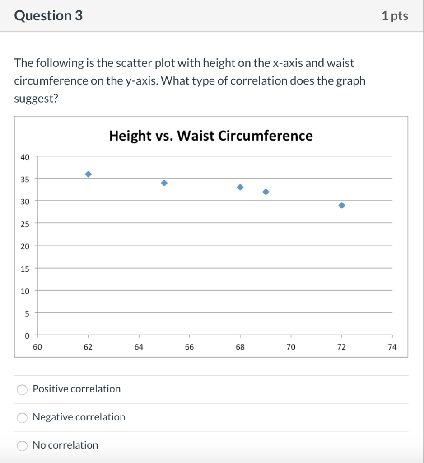Click the lowest data point near 72

342,205
